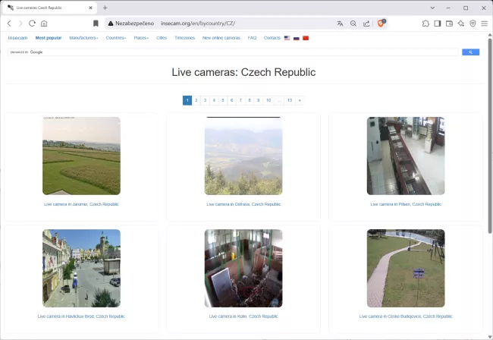Go to pagination page 2
Viewport: 493px width, 340px height.
tap(196, 100)
